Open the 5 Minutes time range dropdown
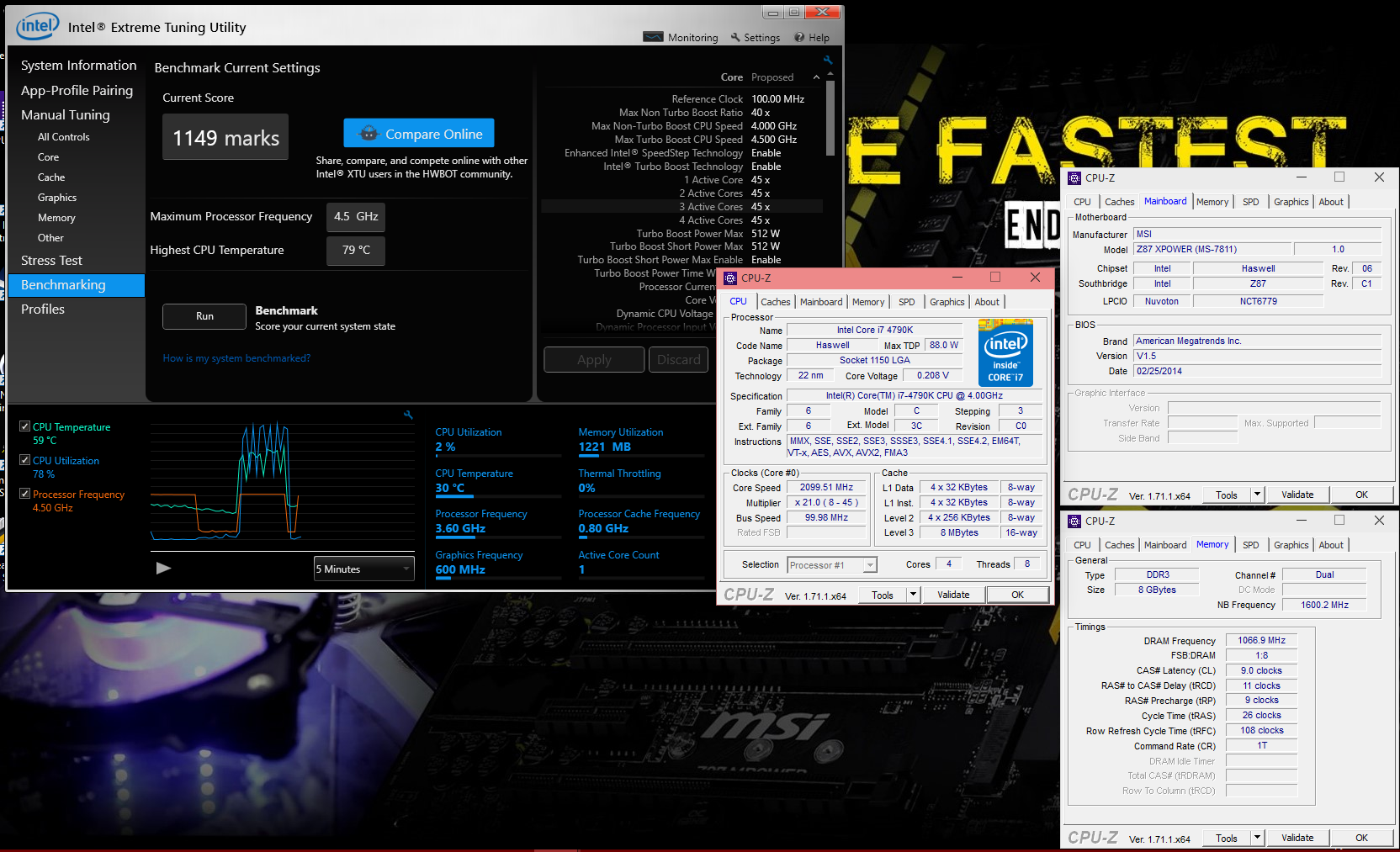 364,569
